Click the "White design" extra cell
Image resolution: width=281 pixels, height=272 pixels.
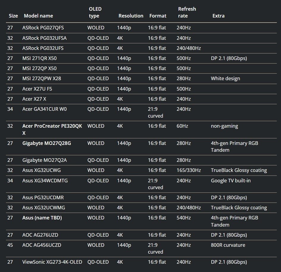[225, 78]
